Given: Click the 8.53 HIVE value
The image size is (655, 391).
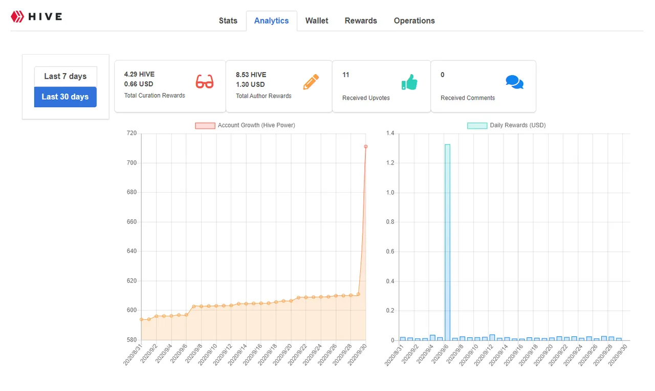Looking at the screenshot, I should pos(251,75).
